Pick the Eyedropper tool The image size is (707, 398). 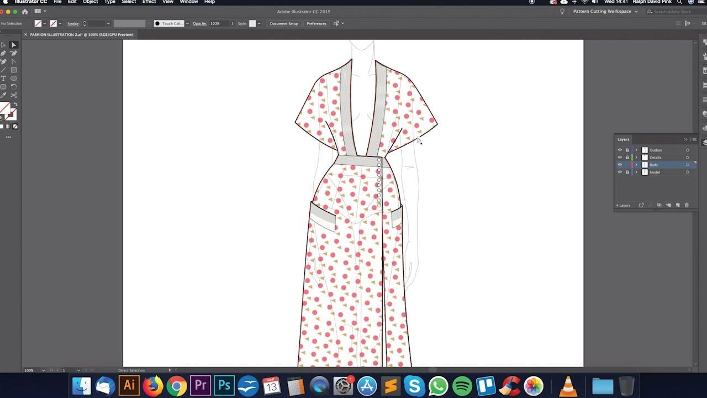pos(4,95)
